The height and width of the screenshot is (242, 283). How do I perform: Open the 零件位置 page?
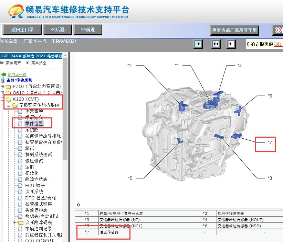(34, 124)
